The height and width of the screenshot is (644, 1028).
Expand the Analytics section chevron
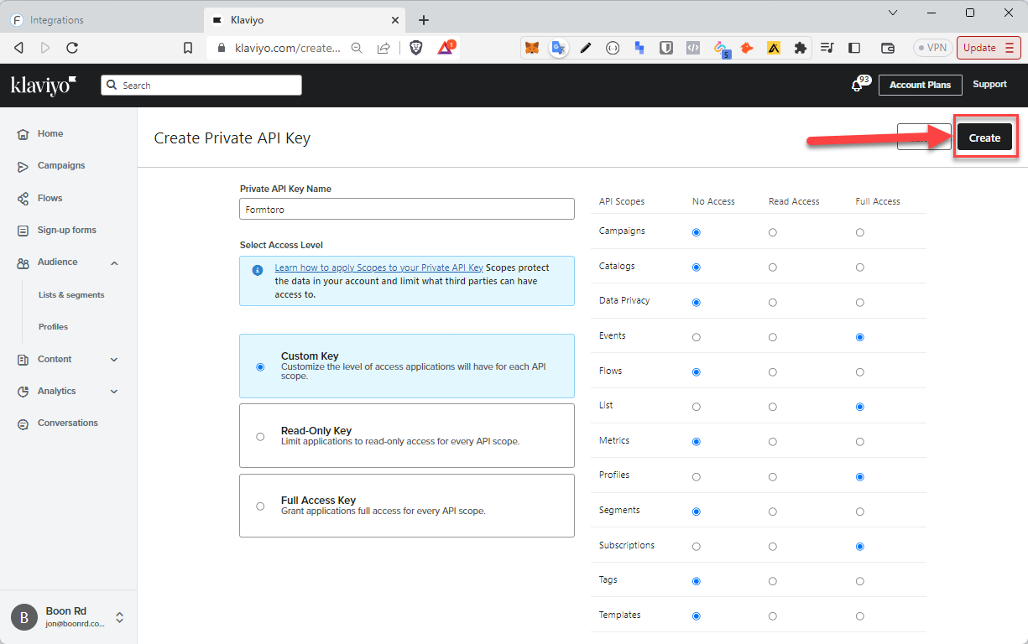pyautogui.click(x=114, y=392)
